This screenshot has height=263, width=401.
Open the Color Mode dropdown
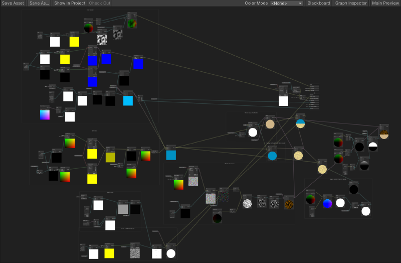(x=286, y=4)
